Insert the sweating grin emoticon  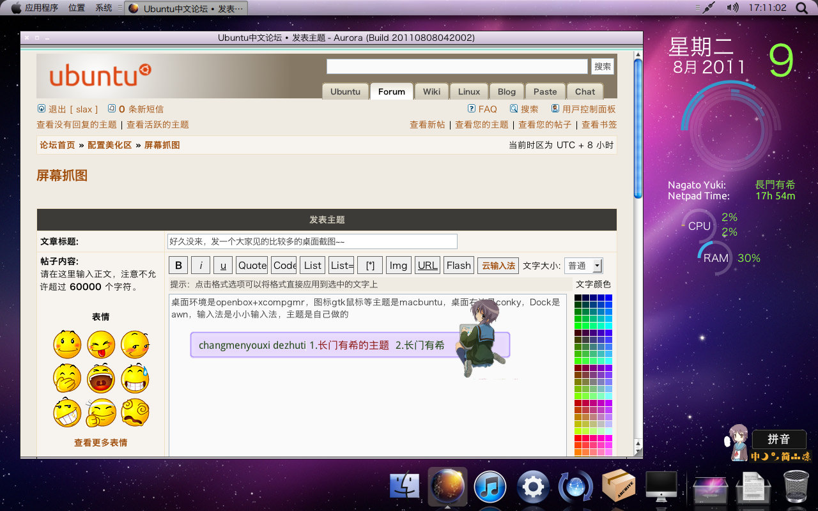(135, 378)
